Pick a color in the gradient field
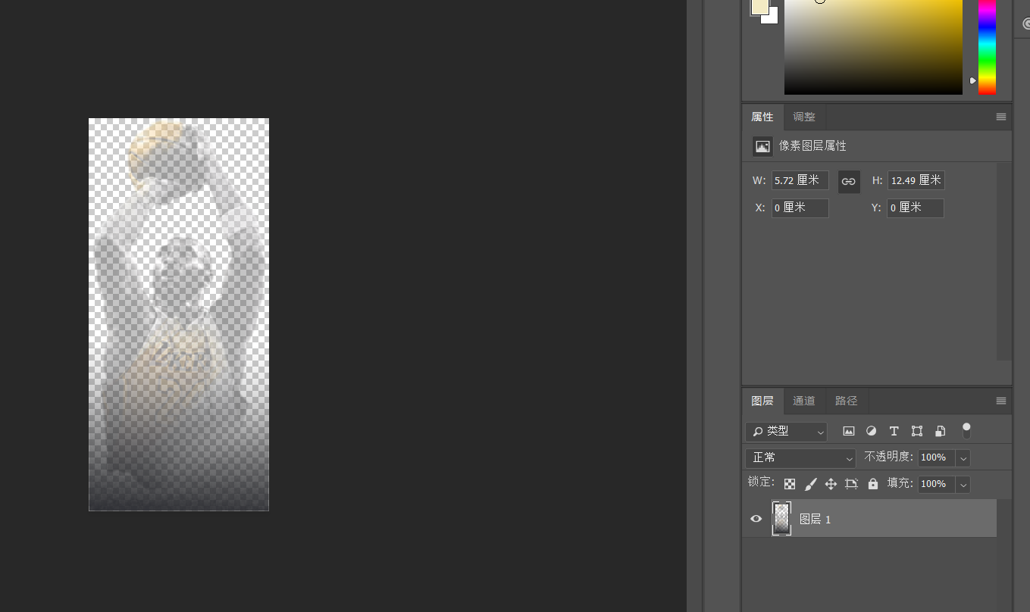Image resolution: width=1030 pixels, height=612 pixels. (872, 45)
